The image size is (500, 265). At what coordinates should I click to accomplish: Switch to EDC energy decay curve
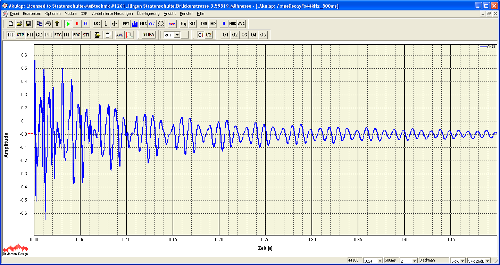pos(76,35)
